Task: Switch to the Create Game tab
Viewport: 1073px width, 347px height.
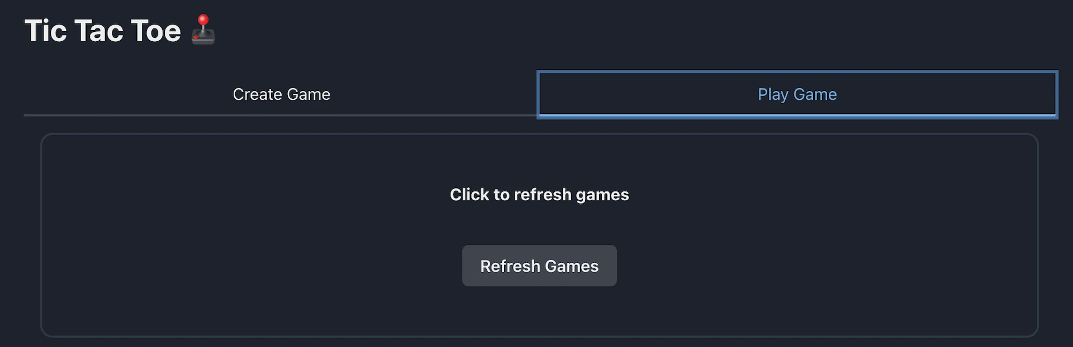Action: tap(281, 94)
